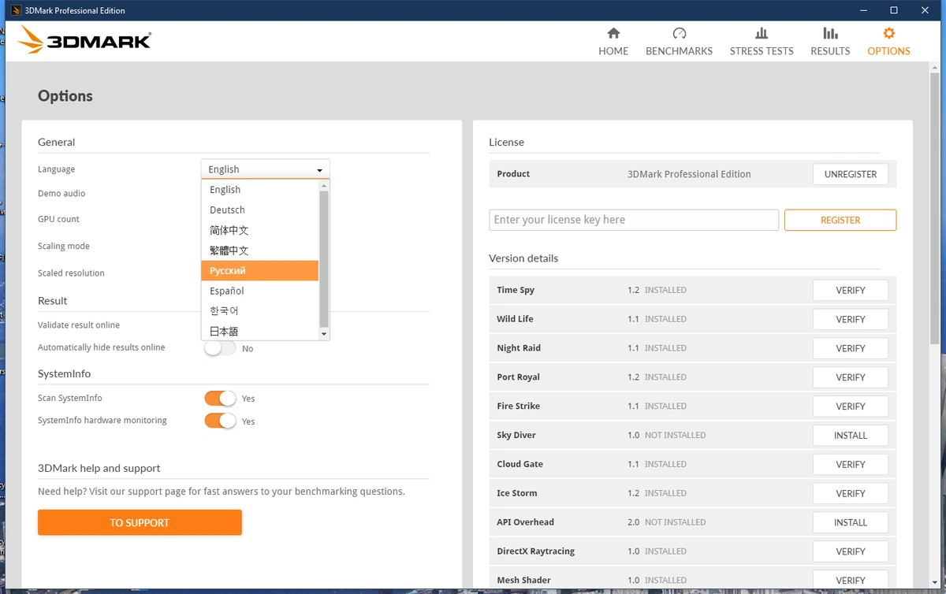Click the license key input field
This screenshot has width=946, height=594.
coord(634,220)
